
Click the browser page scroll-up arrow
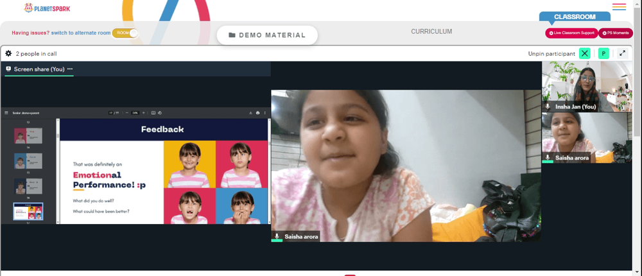point(638,3)
